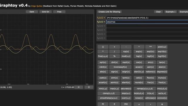This screenshot has height=106, width=188.
Task: Insert atanh(x) function
Action: [126, 82]
